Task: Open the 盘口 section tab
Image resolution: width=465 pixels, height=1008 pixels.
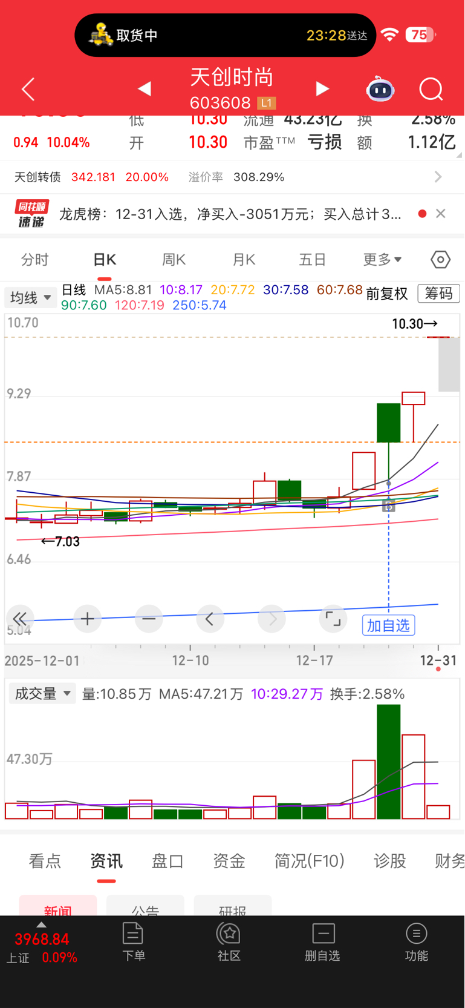Action: pyautogui.click(x=167, y=861)
